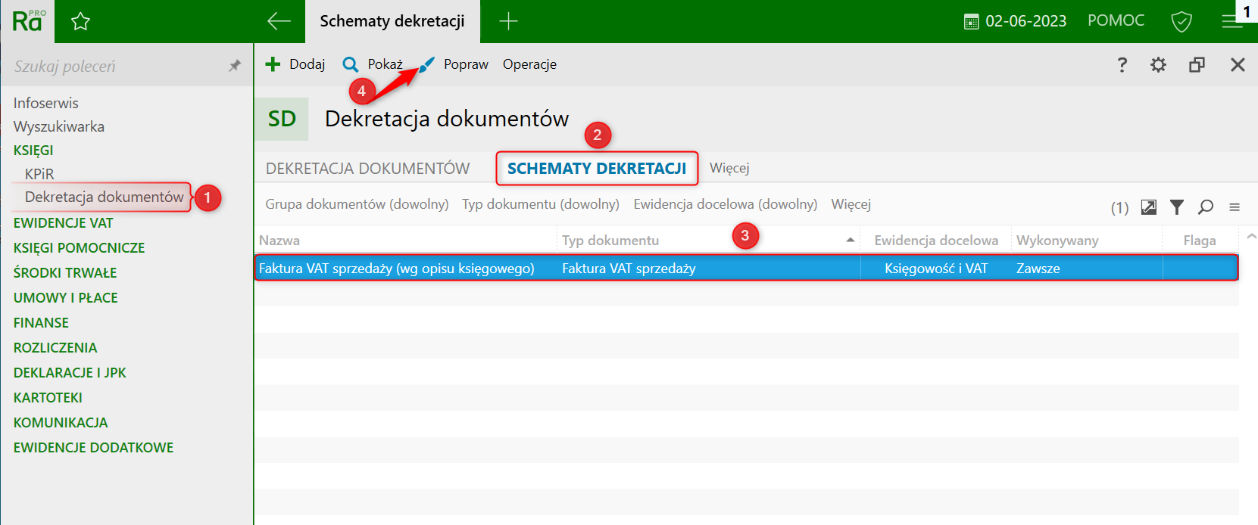The height and width of the screenshot is (525, 1258).
Task: Expand the FINANSE section
Action: click(x=41, y=323)
